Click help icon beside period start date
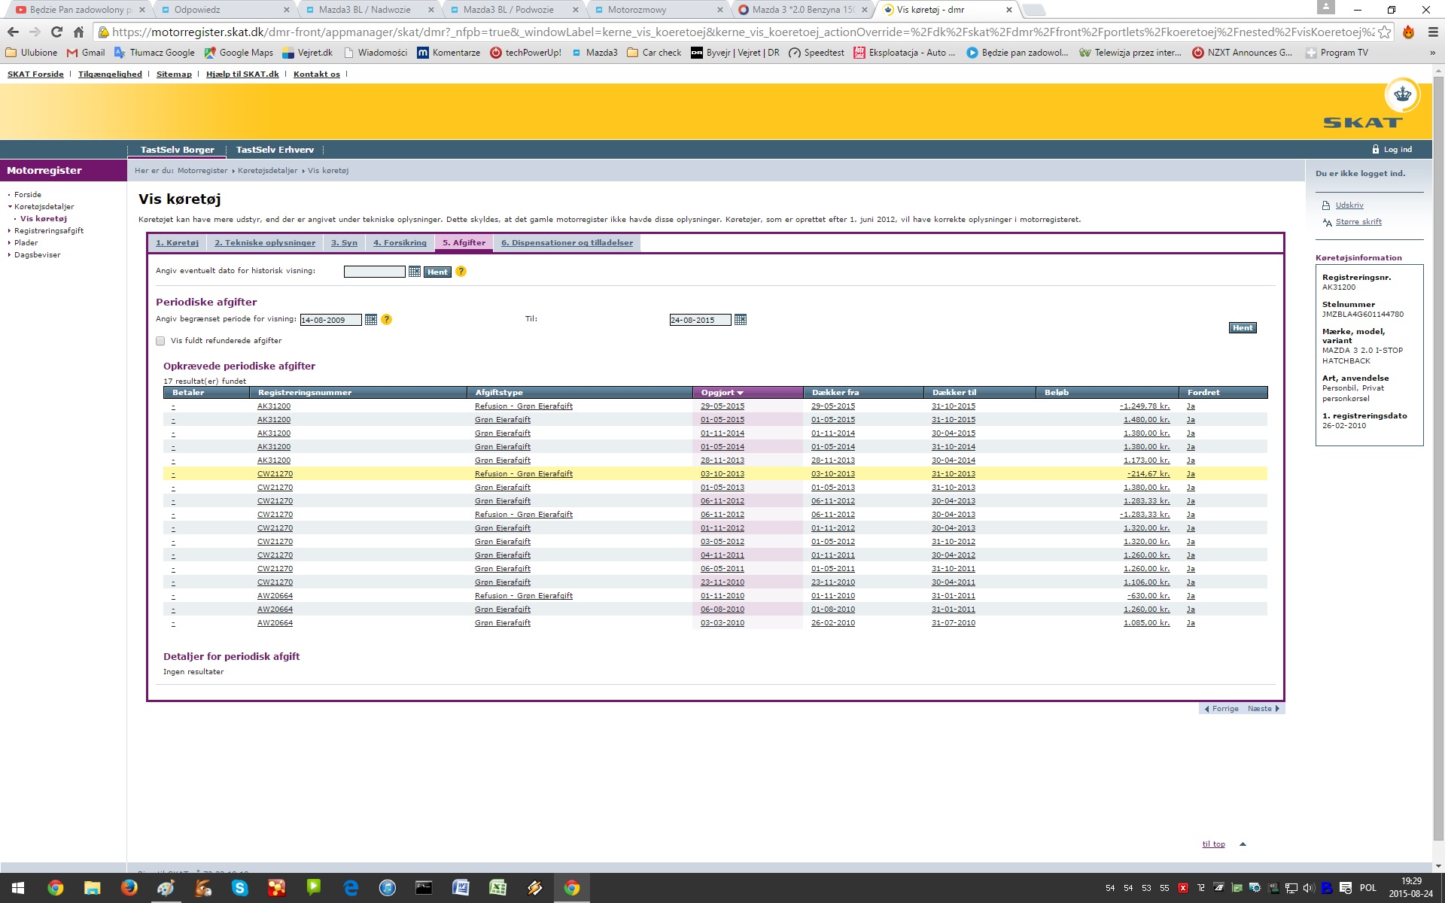 386,320
